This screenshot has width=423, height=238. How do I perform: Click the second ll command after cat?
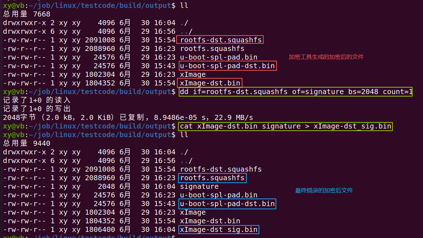(184, 135)
